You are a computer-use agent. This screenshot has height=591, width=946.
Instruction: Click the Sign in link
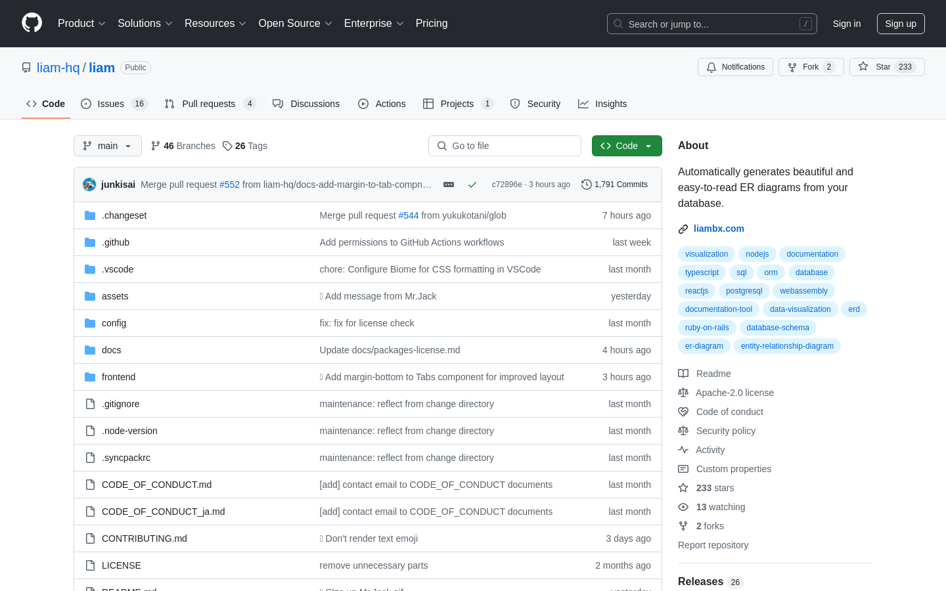pyautogui.click(x=847, y=24)
